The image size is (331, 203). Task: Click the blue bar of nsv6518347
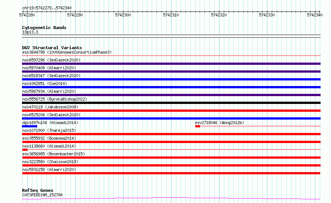point(171,79)
